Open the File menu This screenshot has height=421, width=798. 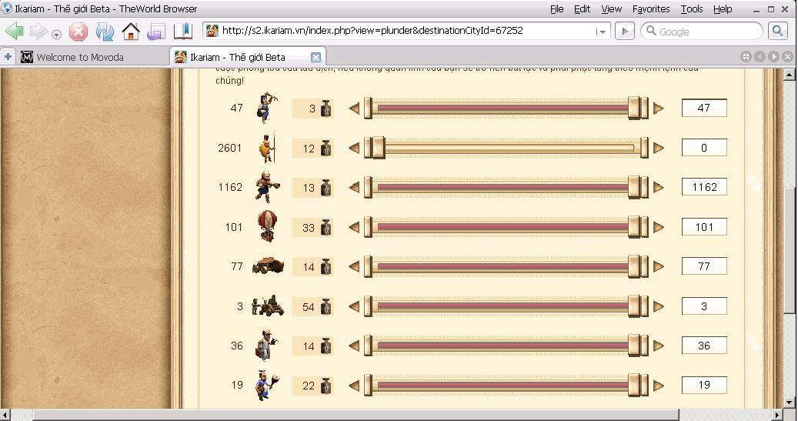557,8
